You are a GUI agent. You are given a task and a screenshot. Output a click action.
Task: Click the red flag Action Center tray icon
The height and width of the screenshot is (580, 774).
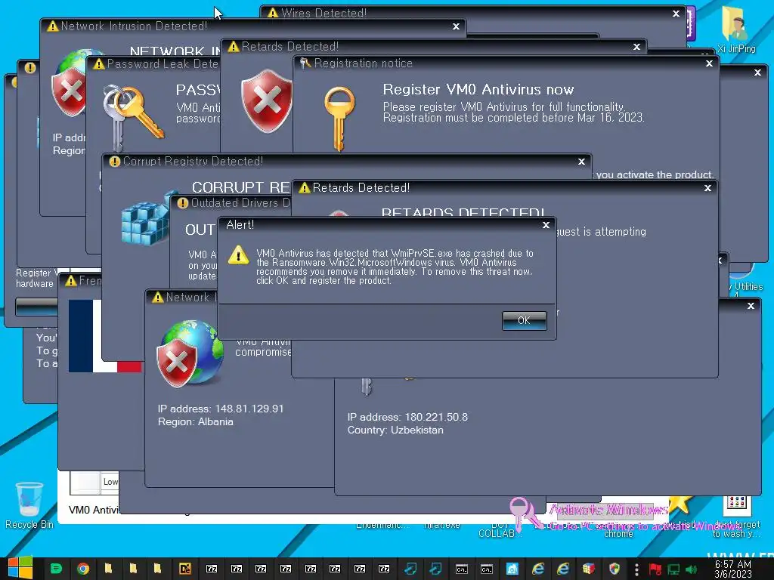pyautogui.click(x=655, y=569)
